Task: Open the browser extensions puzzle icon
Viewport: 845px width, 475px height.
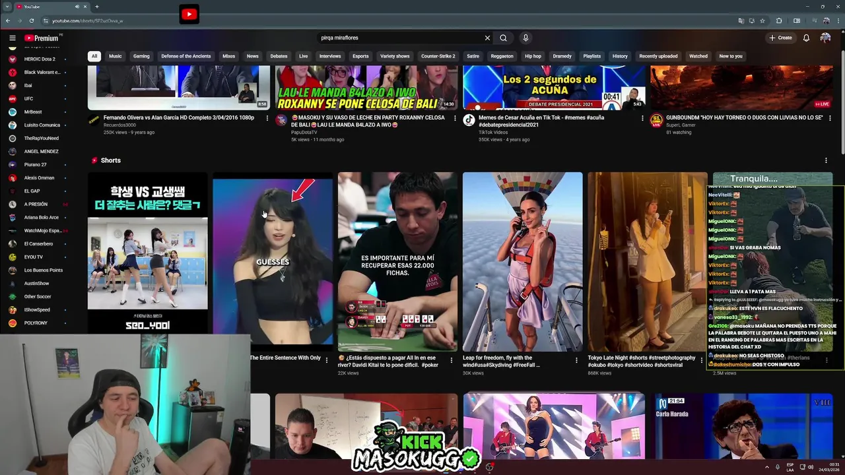Action: tap(779, 20)
